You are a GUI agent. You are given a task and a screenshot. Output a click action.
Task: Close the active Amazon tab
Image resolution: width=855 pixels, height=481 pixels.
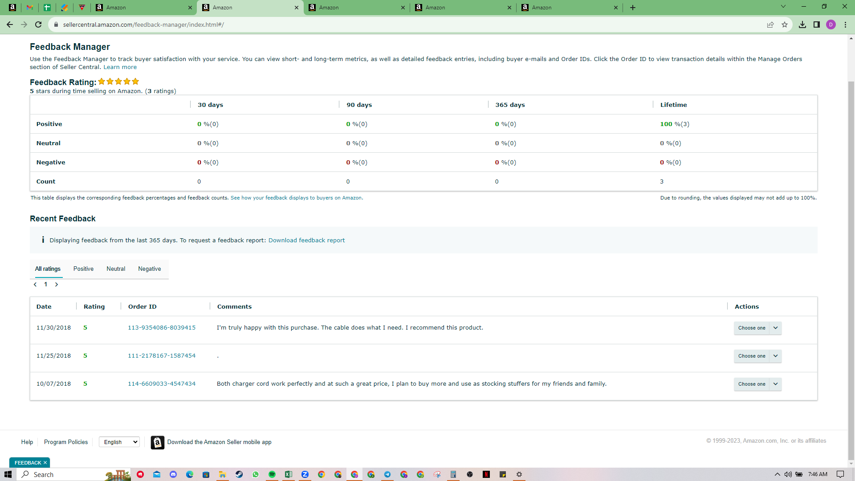tap(297, 8)
